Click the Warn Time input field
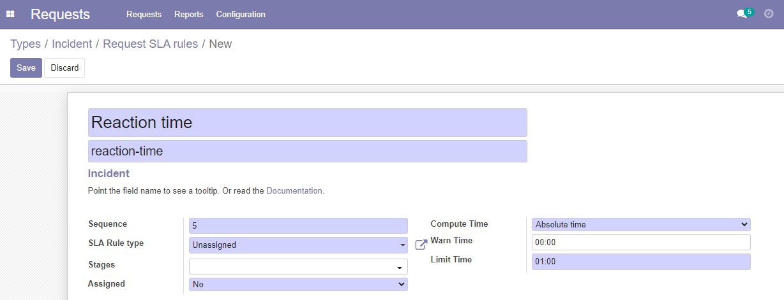The height and width of the screenshot is (300, 784). click(641, 243)
